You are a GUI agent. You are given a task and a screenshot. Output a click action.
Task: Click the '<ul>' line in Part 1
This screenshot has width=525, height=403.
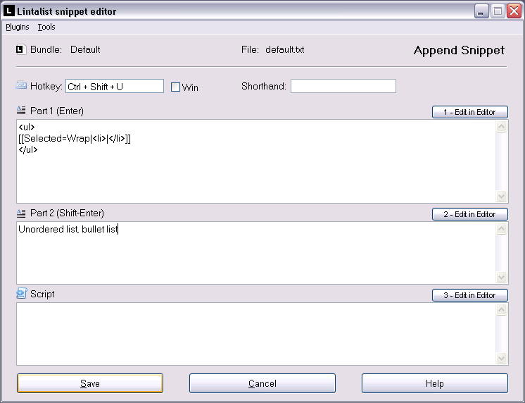tap(27, 127)
